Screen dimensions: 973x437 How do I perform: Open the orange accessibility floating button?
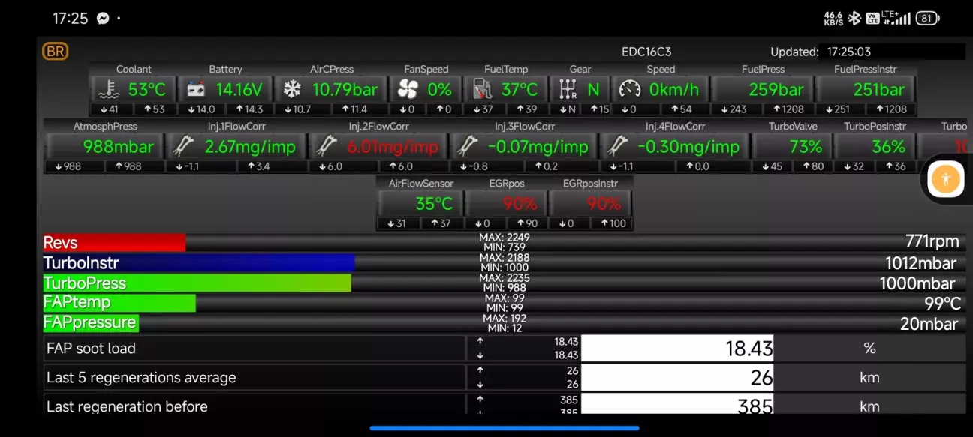[946, 178]
